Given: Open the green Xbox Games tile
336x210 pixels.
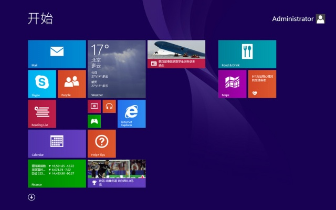Looking at the screenshot, I should [94, 121].
